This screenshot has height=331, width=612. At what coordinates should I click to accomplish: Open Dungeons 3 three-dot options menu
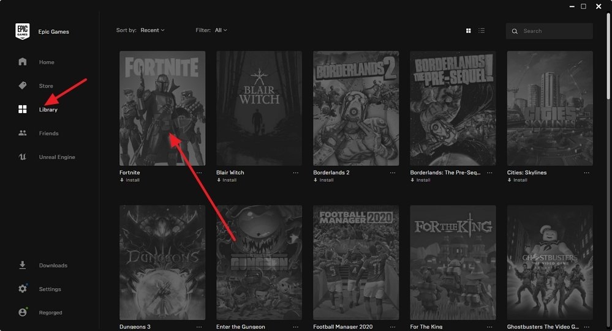click(x=199, y=327)
